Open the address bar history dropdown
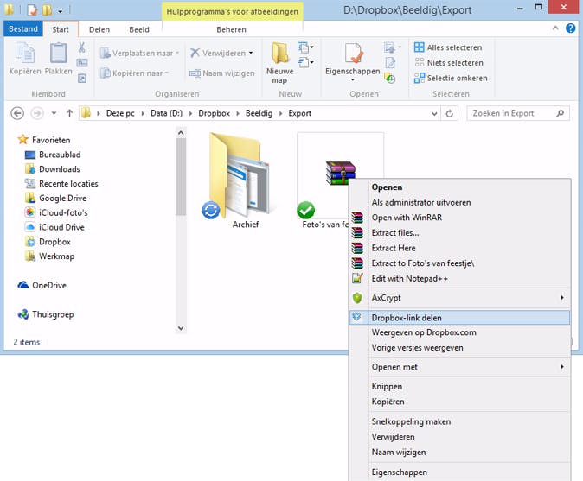Image resolution: width=583 pixels, height=481 pixels. [436, 113]
